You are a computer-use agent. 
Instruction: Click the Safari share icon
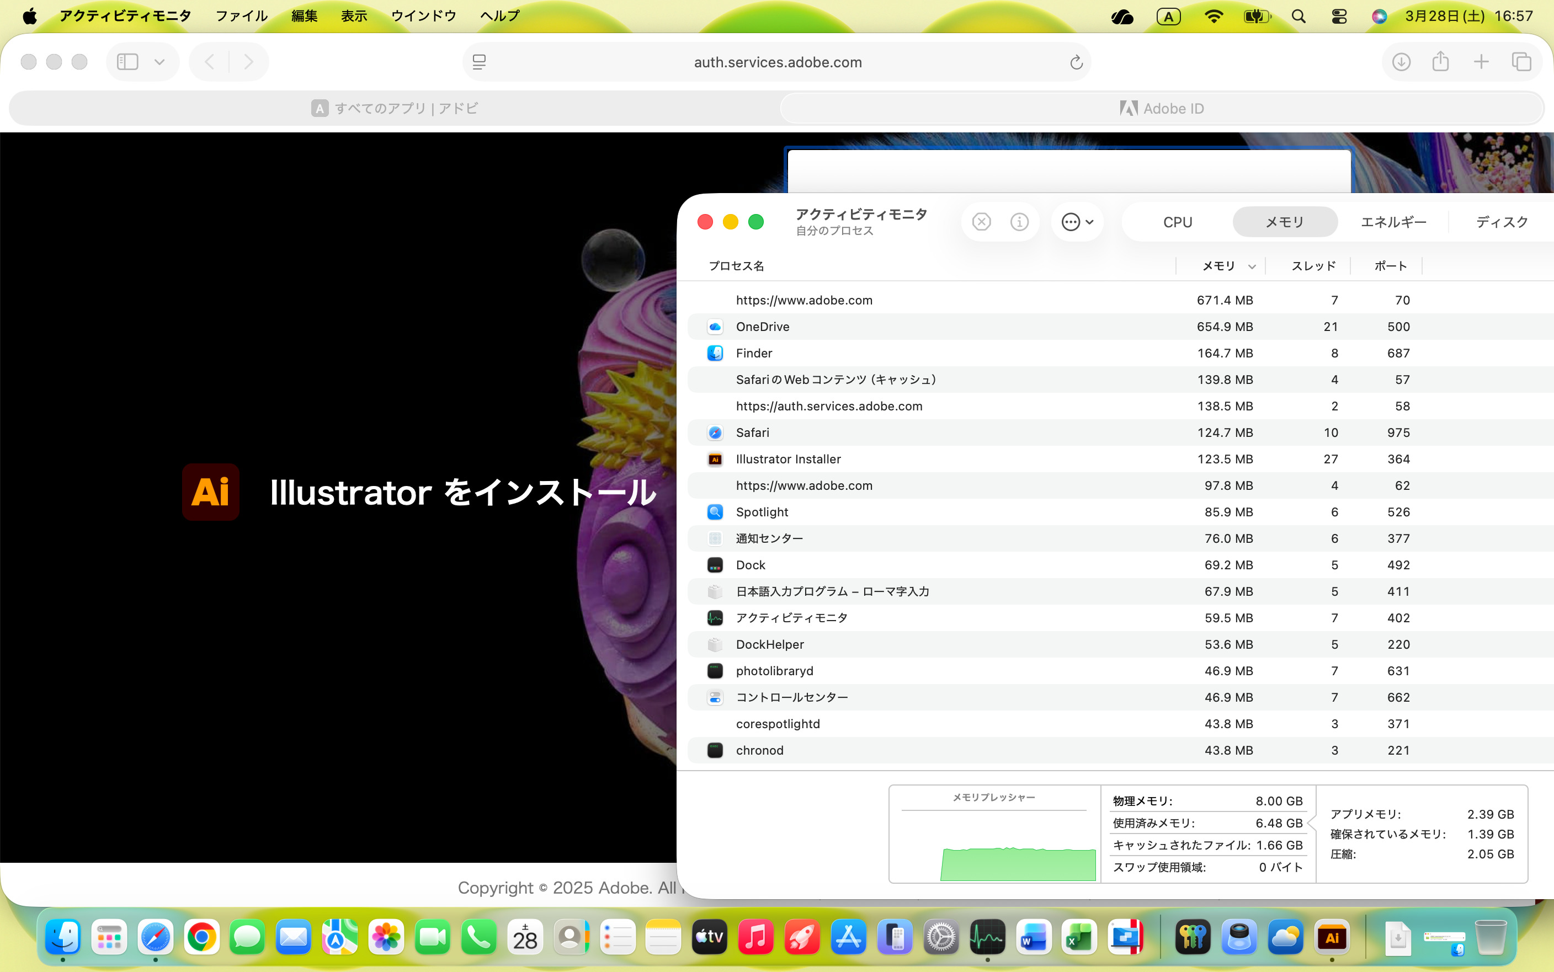(1440, 62)
